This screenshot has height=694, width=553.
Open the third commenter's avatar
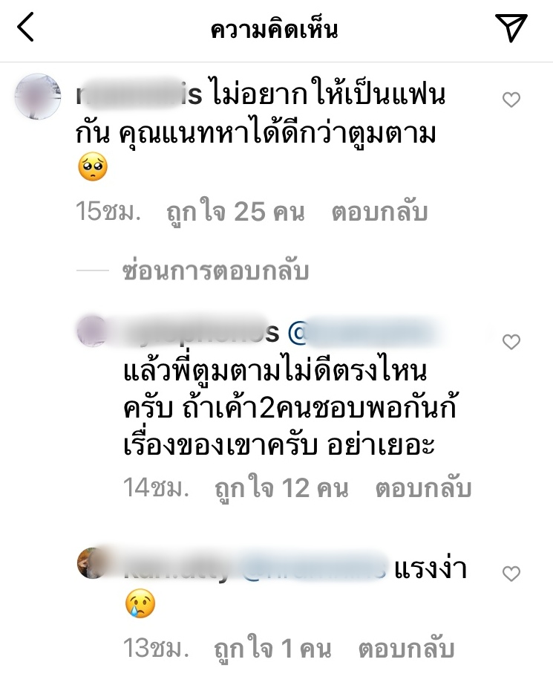click(92, 563)
